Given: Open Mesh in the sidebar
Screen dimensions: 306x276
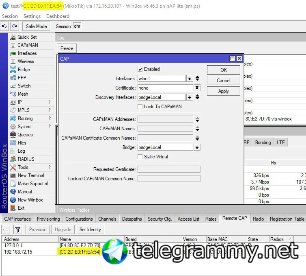Looking at the screenshot, I should (x=23, y=94).
